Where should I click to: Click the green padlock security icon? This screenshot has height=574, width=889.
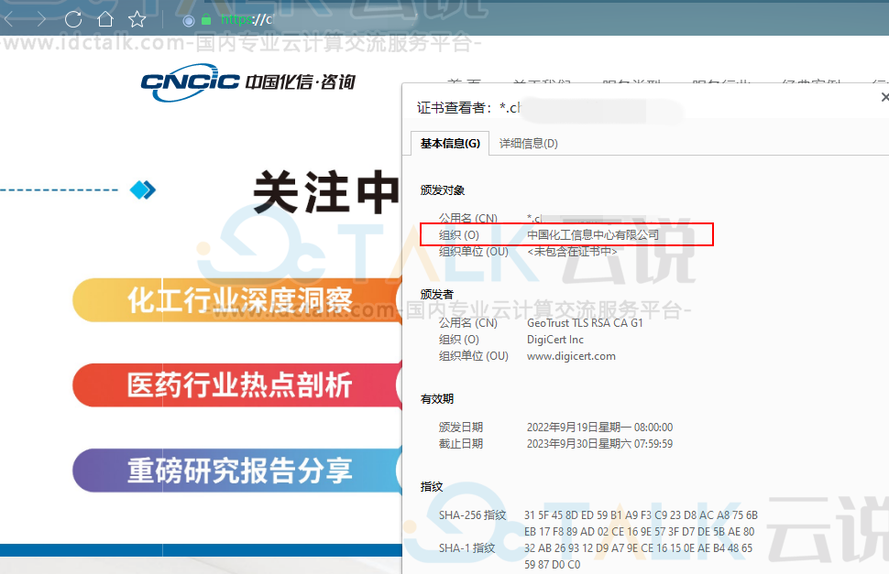click(x=206, y=20)
